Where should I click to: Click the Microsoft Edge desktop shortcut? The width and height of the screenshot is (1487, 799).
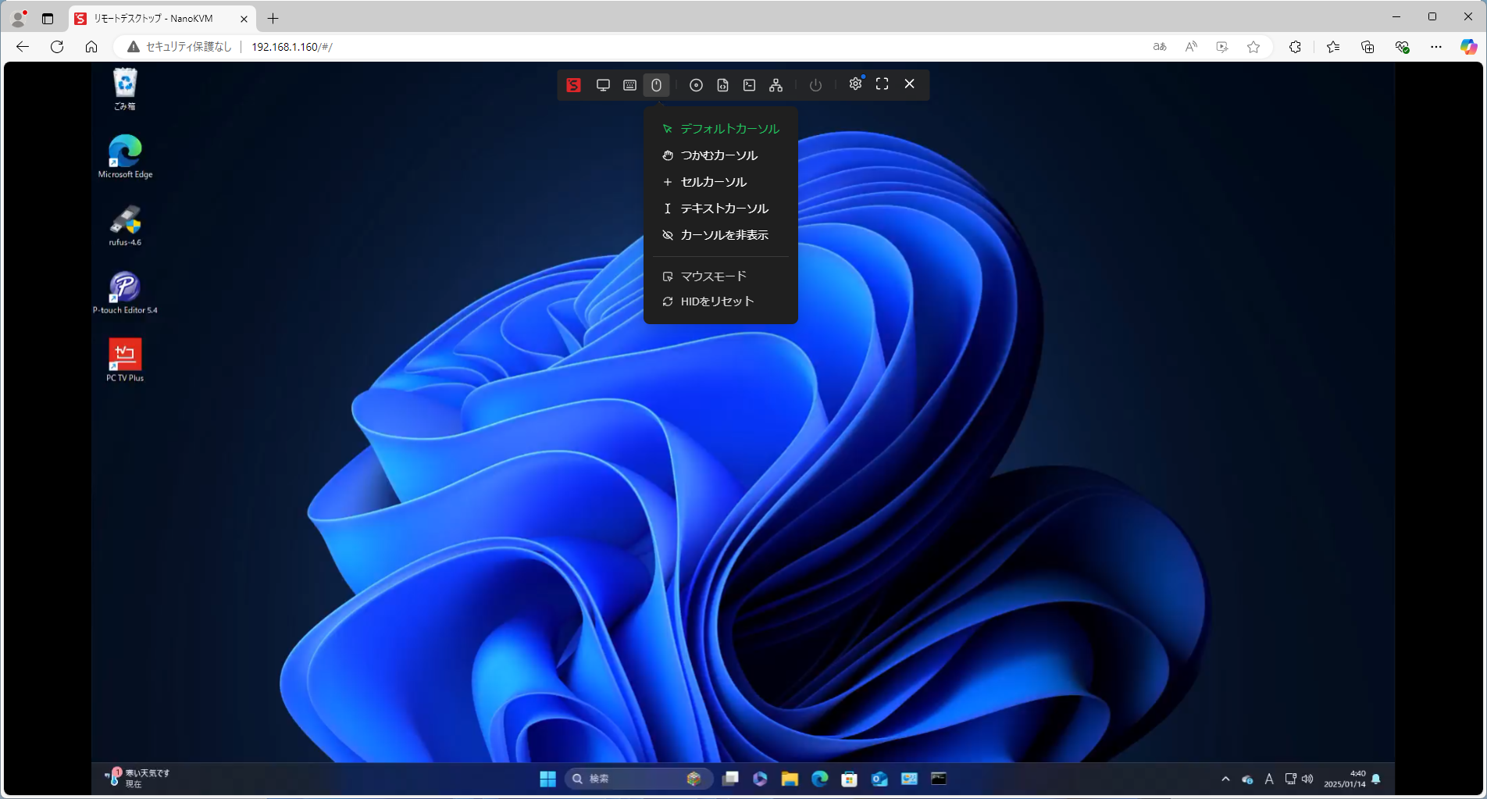pyautogui.click(x=125, y=156)
